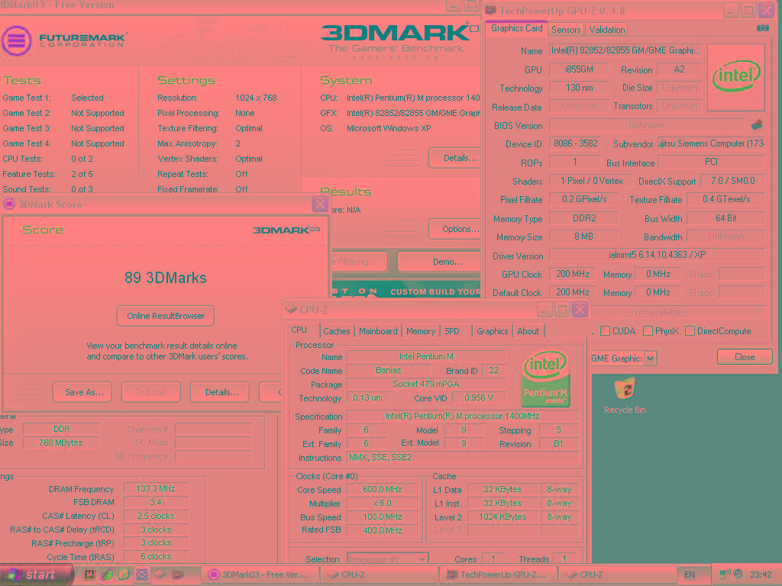The height and width of the screenshot is (586, 782).
Task: Click the Online ResultBrowser button
Action: (x=166, y=316)
